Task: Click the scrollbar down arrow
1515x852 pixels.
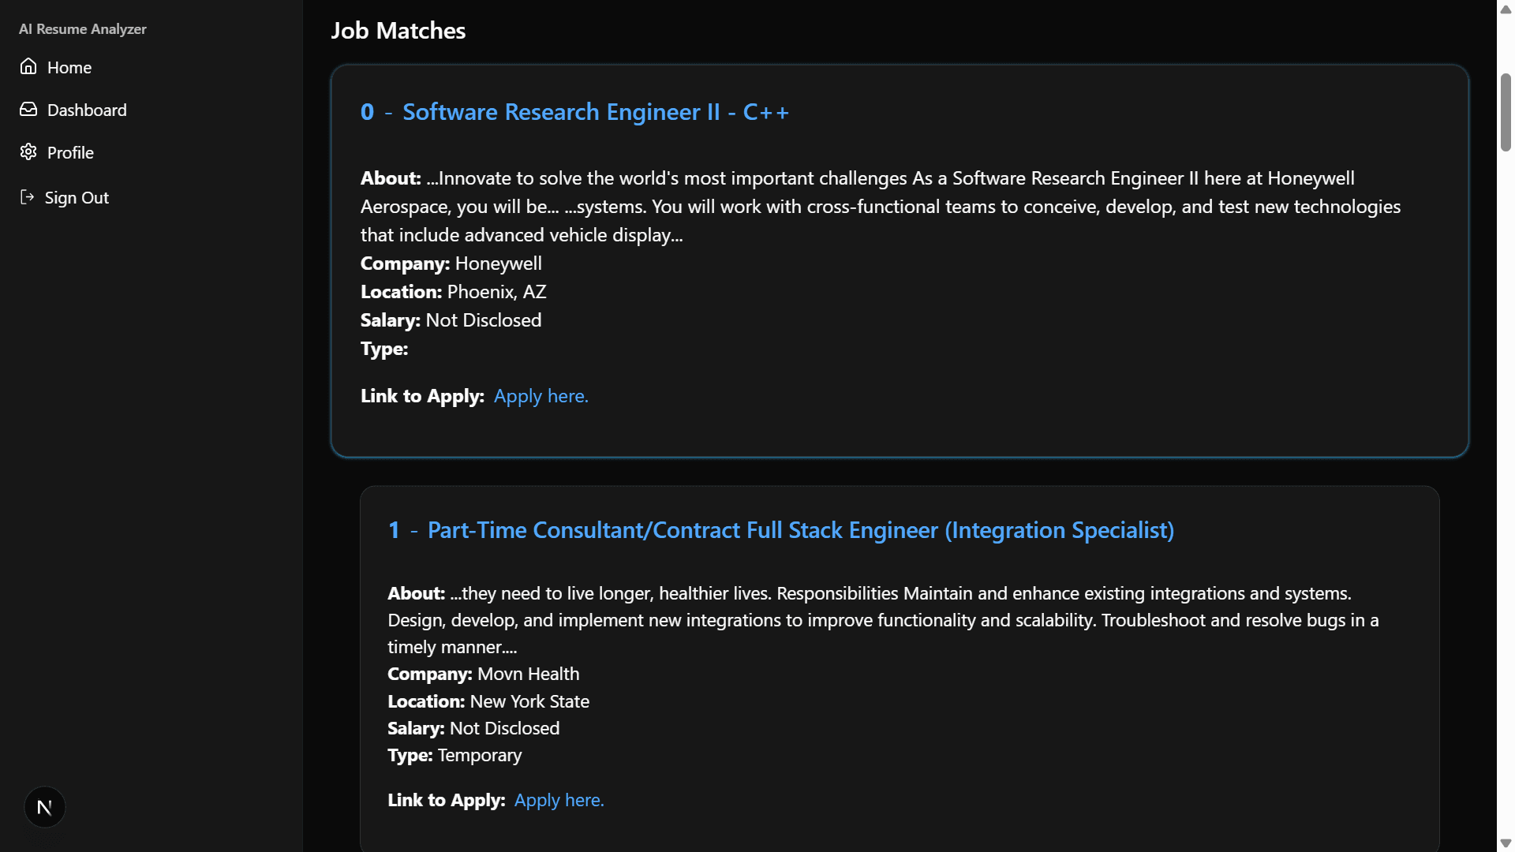Action: (x=1506, y=843)
